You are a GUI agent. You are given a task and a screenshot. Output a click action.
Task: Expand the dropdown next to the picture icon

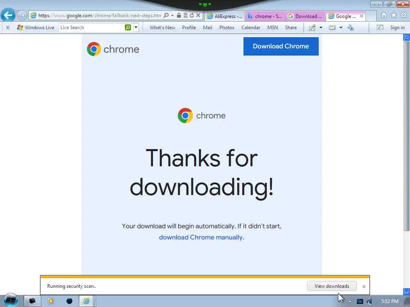[321, 28]
